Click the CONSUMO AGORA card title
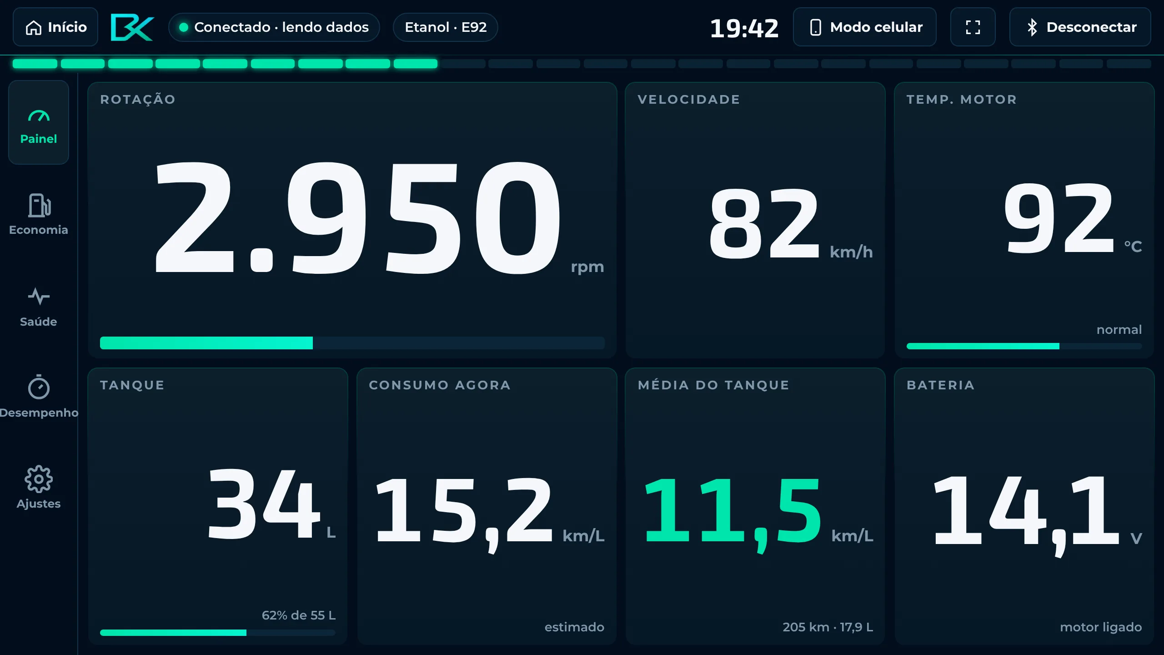The height and width of the screenshot is (655, 1164). click(x=440, y=385)
